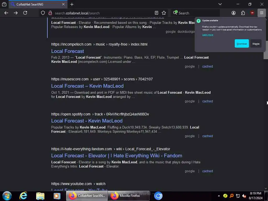Click the https://incompetech.com result URL
Viewport: 268px width, 201px height.
click(x=99, y=44)
